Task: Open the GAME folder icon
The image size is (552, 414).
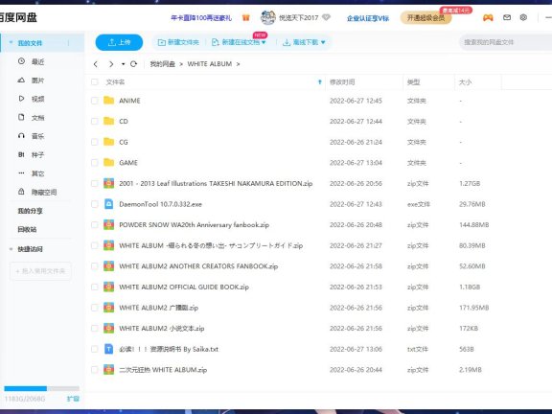Action: [x=109, y=162]
